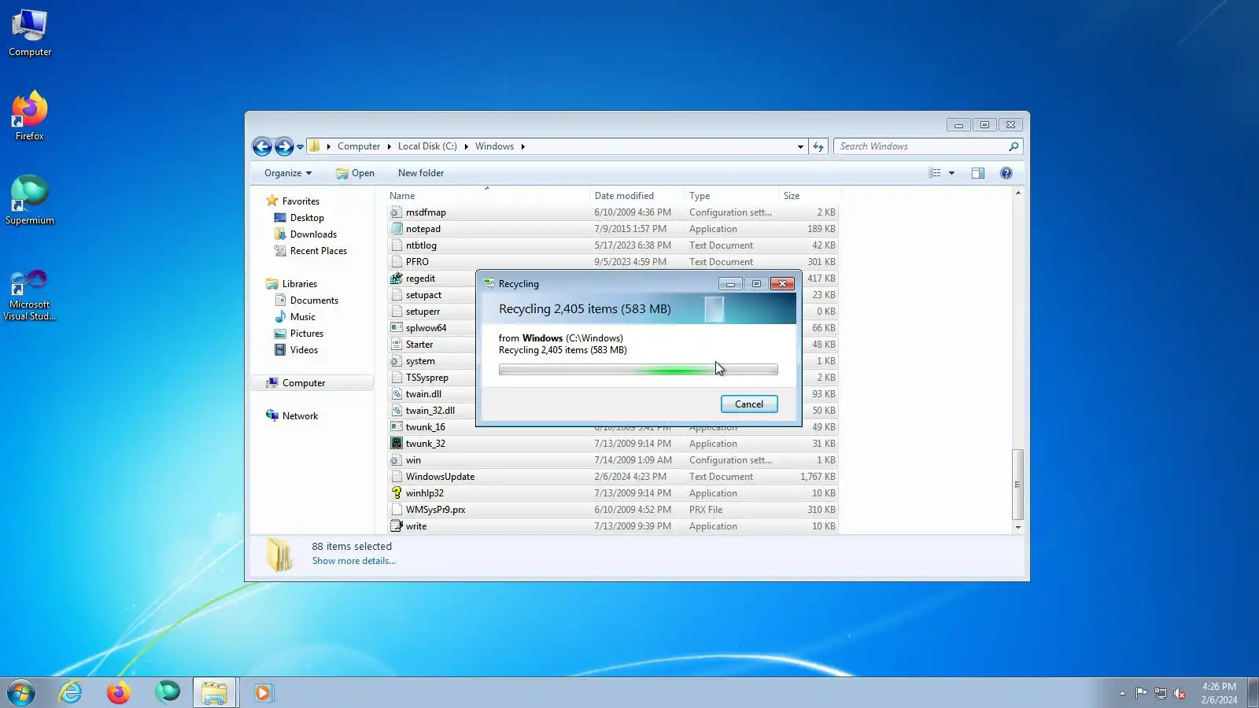Click Local Disk (C:) breadcrumb
Screen dimensions: 1259x708
[x=427, y=146]
